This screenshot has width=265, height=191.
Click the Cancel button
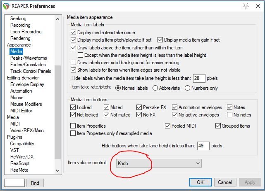(225, 182)
